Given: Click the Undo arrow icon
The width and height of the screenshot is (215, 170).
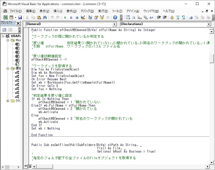Looking at the screenshot, I should (52, 17).
